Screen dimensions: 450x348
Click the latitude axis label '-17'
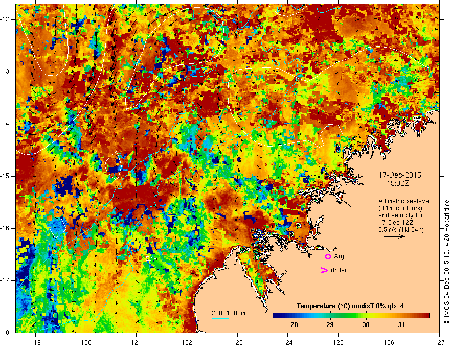[5, 280]
